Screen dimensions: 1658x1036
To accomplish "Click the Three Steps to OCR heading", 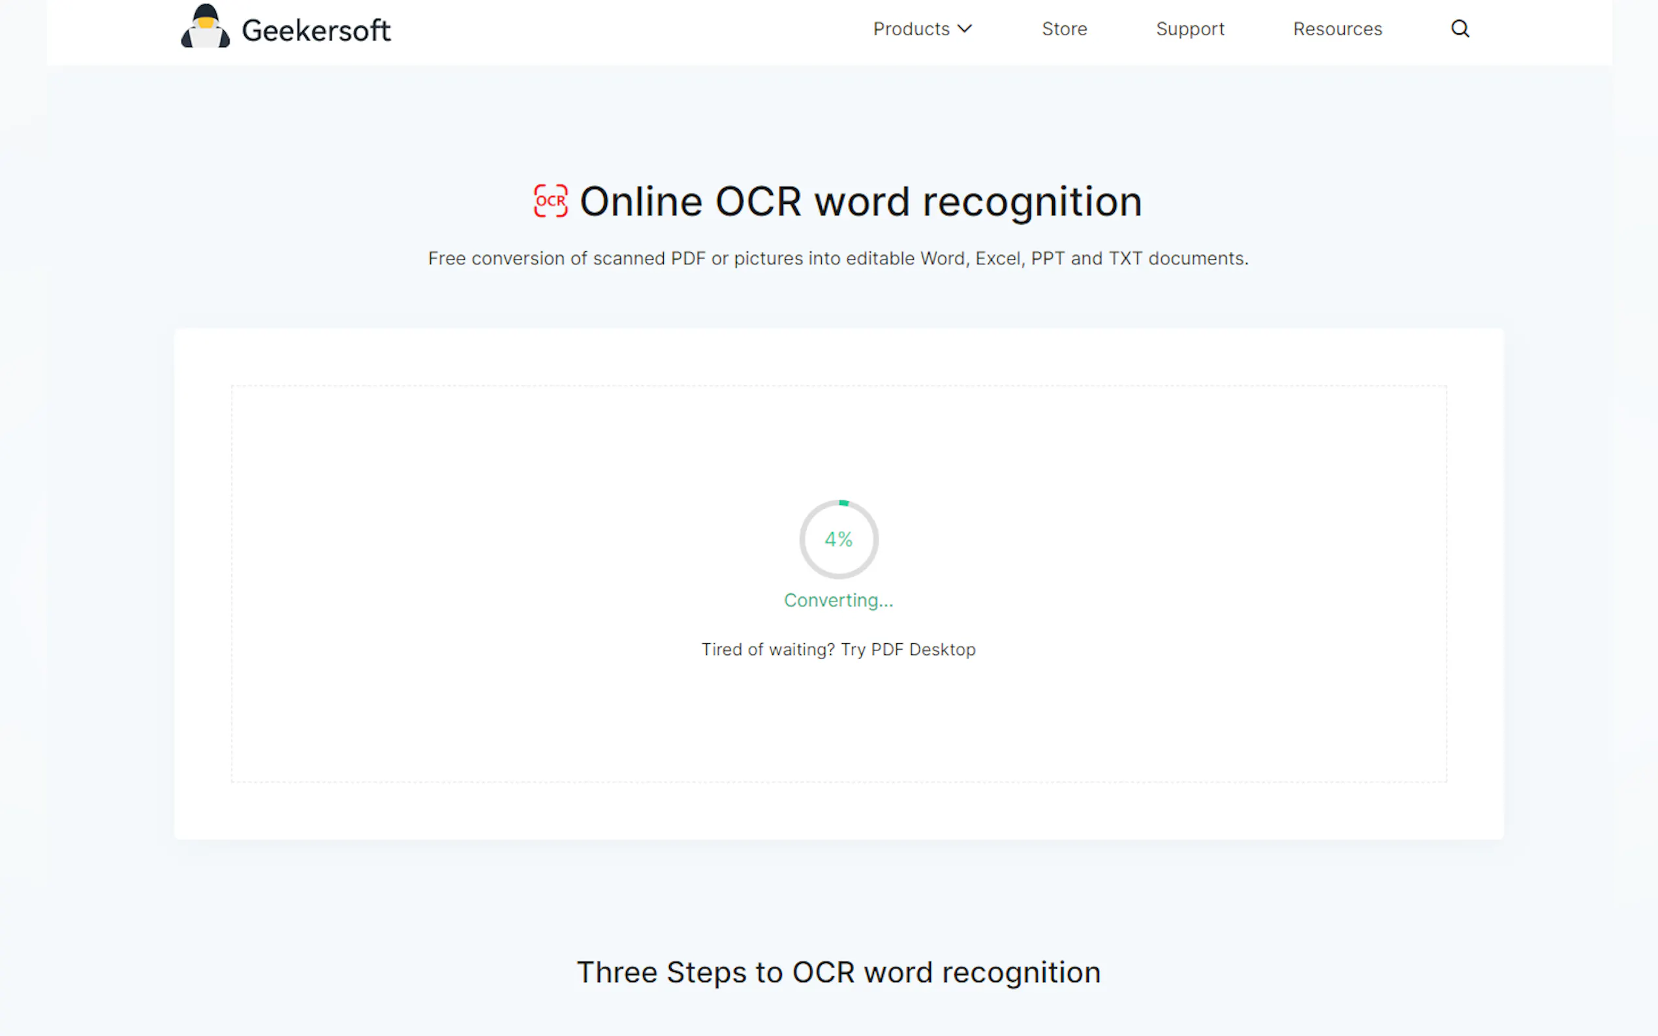I will pos(838,972).
